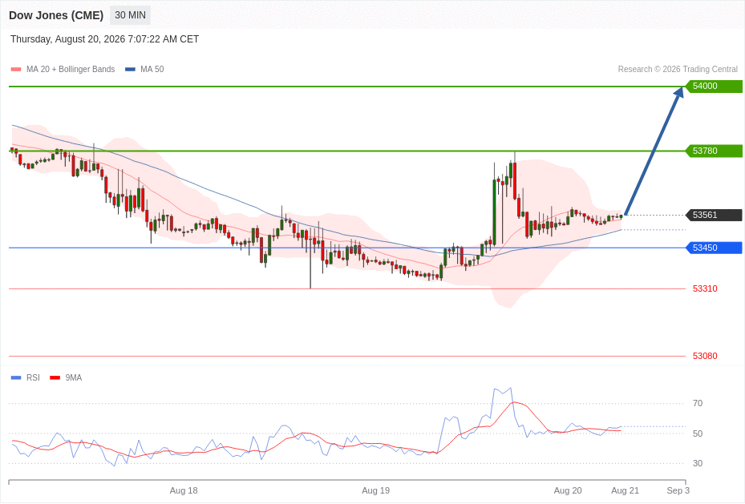Image resolution: width=745 pixels, height=504 pixels.
Task: Click the RSI 30 level label
Action: tap(698, 463)
